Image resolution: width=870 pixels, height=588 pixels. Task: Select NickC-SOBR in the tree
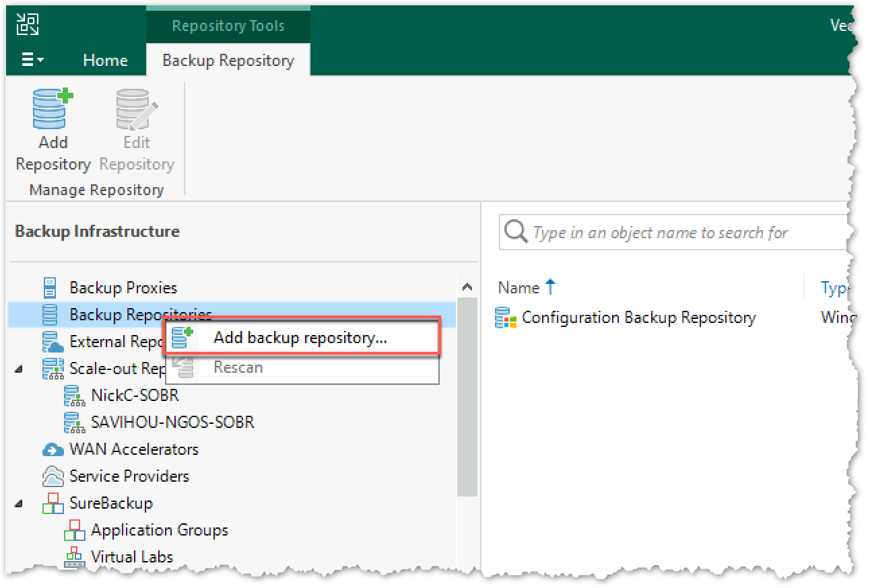click(135, 396)
